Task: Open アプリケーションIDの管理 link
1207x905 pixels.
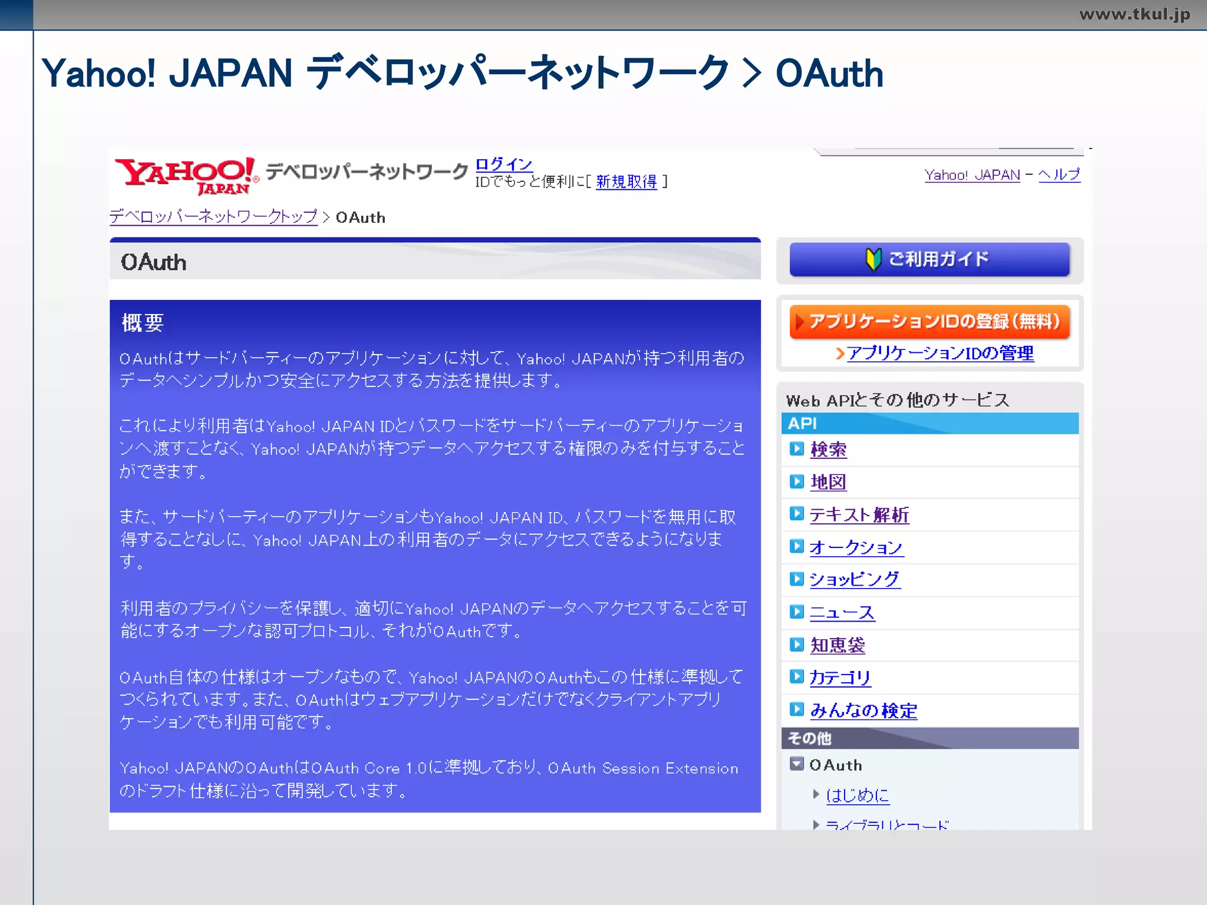Action: point(940,353)
